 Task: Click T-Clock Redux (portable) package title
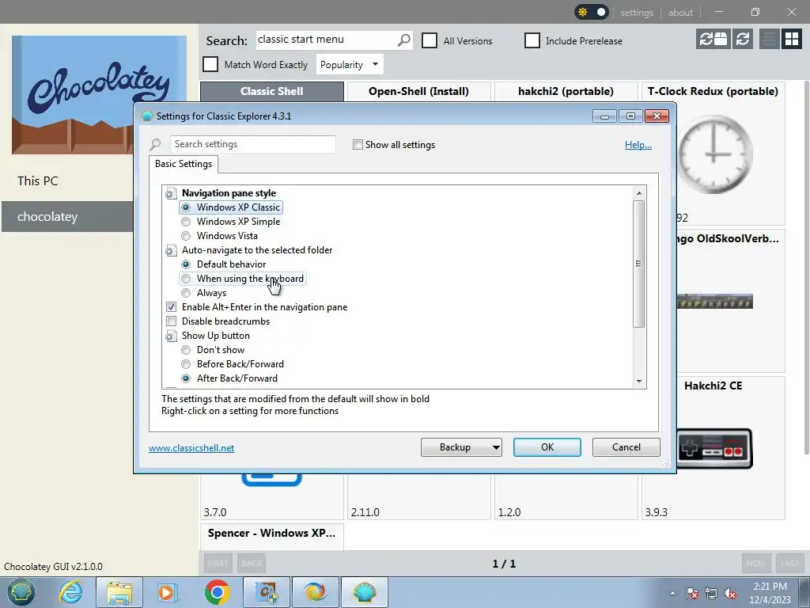pyautogui.click(x=713, y=91)
